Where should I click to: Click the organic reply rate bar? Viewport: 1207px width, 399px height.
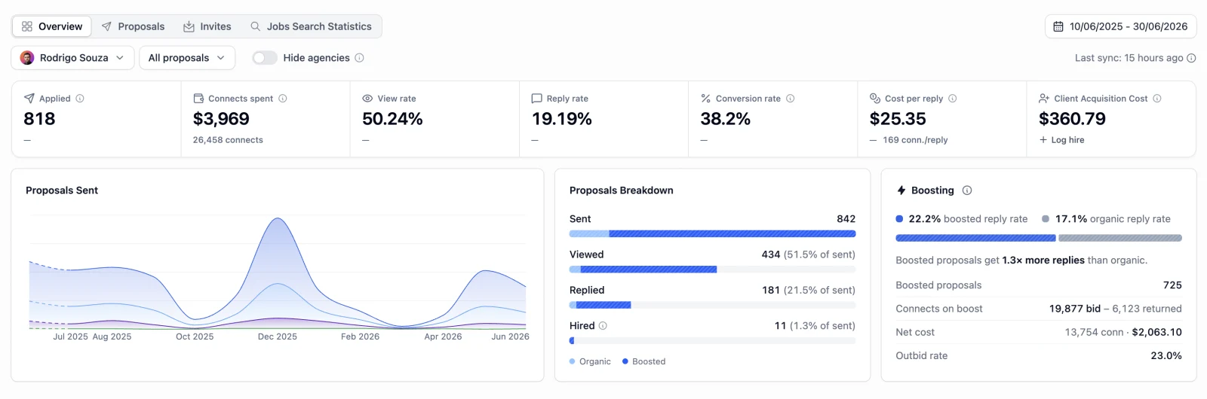click(x=1120, y=238)
